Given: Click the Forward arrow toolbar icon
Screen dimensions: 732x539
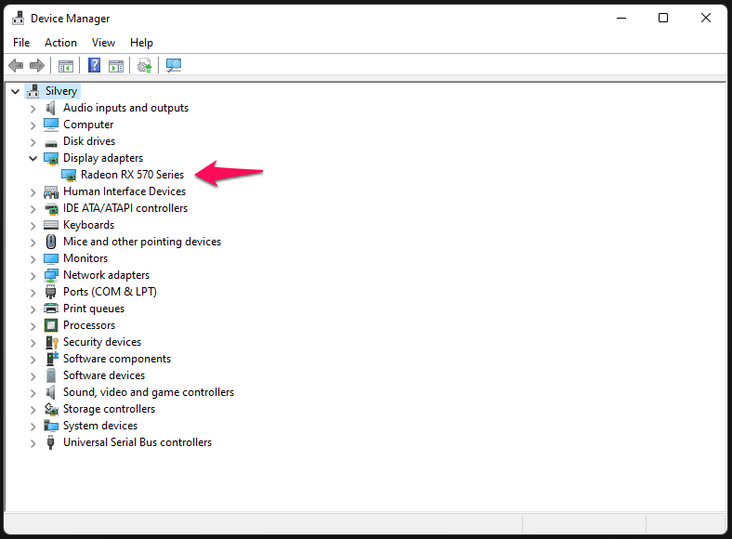Looking at the screenshot, I should click(x=37, y=65).
